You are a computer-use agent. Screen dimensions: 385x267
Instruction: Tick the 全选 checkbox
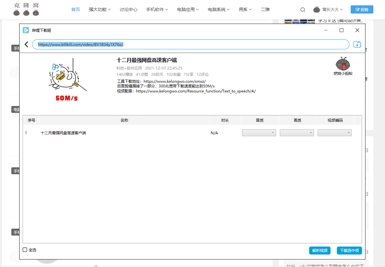[25, 250]
